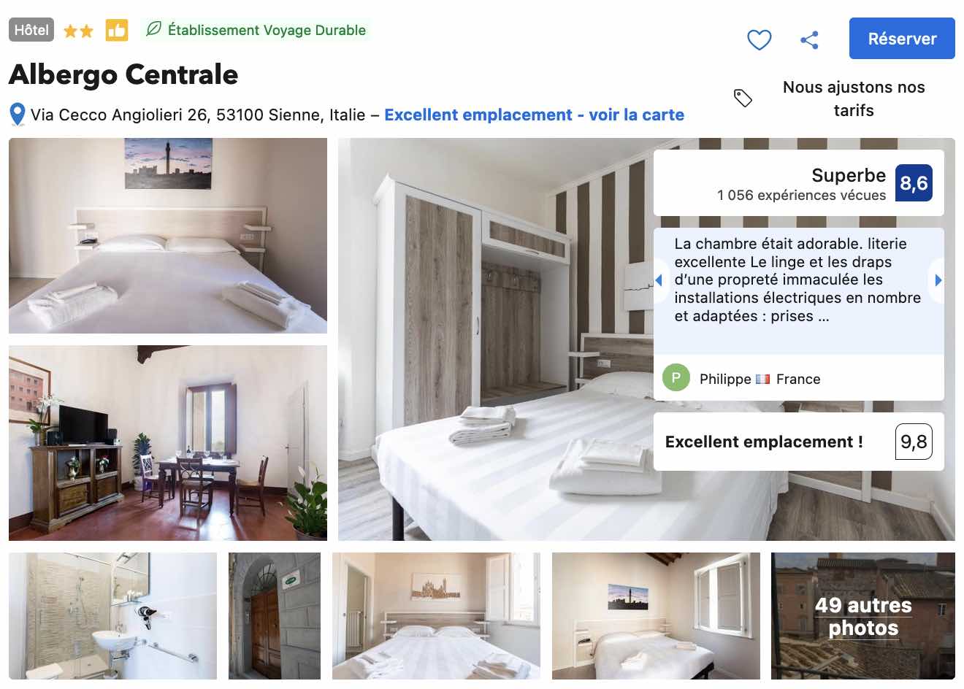Click the green leaf sustainability icon

153,29
